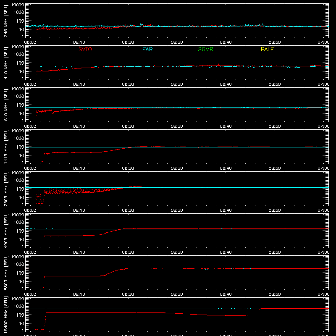Click the 610 MHz panel's 06:00 time label
This screenshot has height=336, width=336.
pos(30,126)
